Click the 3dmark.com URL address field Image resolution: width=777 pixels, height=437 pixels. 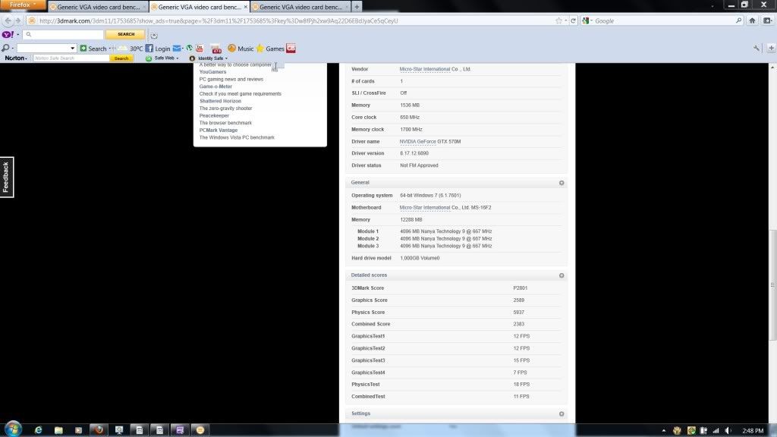[292, 20]
